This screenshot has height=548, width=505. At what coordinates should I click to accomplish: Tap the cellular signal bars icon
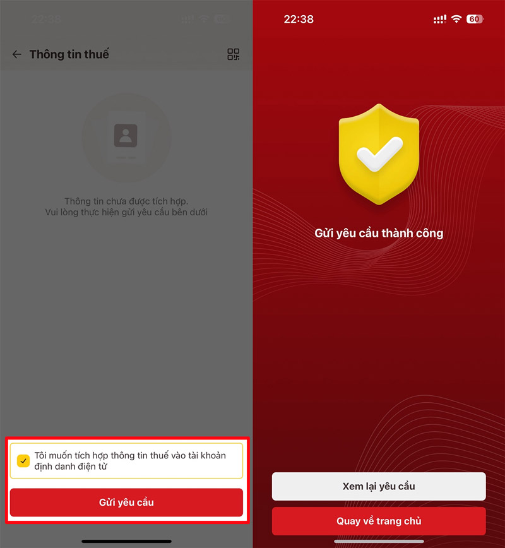pyautogui.click(x=439, y=19)
